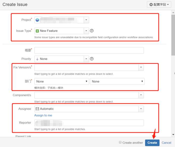Click the Cancel link
Image resolution: width=175 pixels, height=147 pixels.
(166, 143)
